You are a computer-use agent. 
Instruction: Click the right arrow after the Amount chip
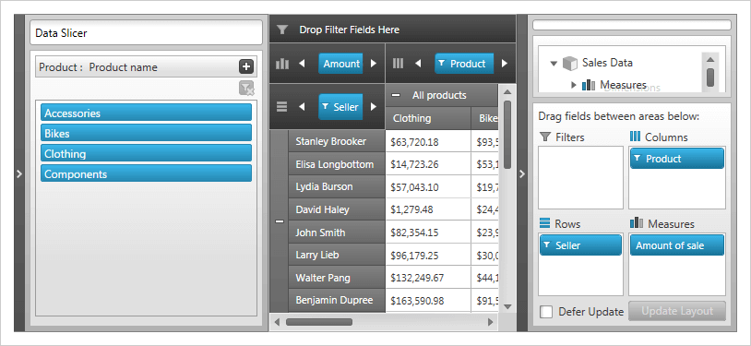click(x=374, y=64)
